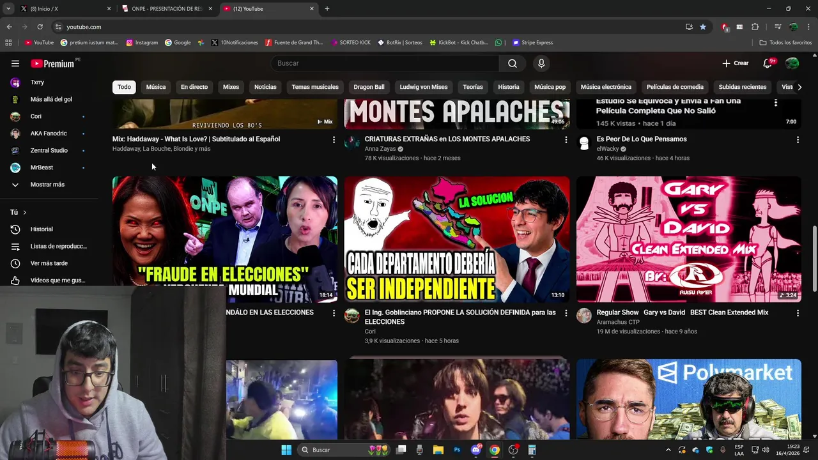This screenshot has height=460, width=818.
Task: Open options for Es Peor De Lo Que Pensamos
Action: (798, 139)
